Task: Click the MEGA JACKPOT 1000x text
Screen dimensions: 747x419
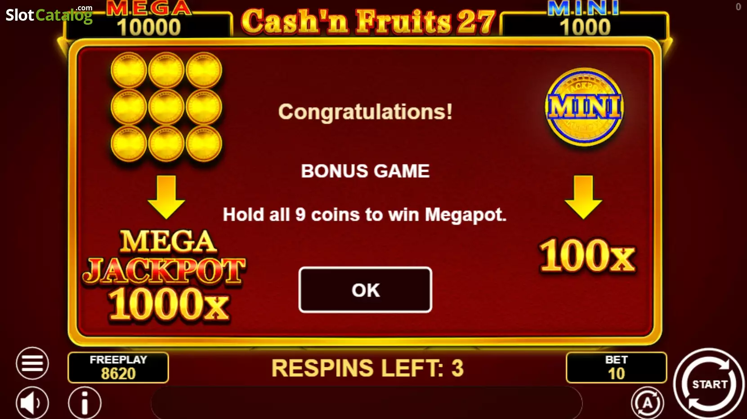Action: [x=165, y=276]
